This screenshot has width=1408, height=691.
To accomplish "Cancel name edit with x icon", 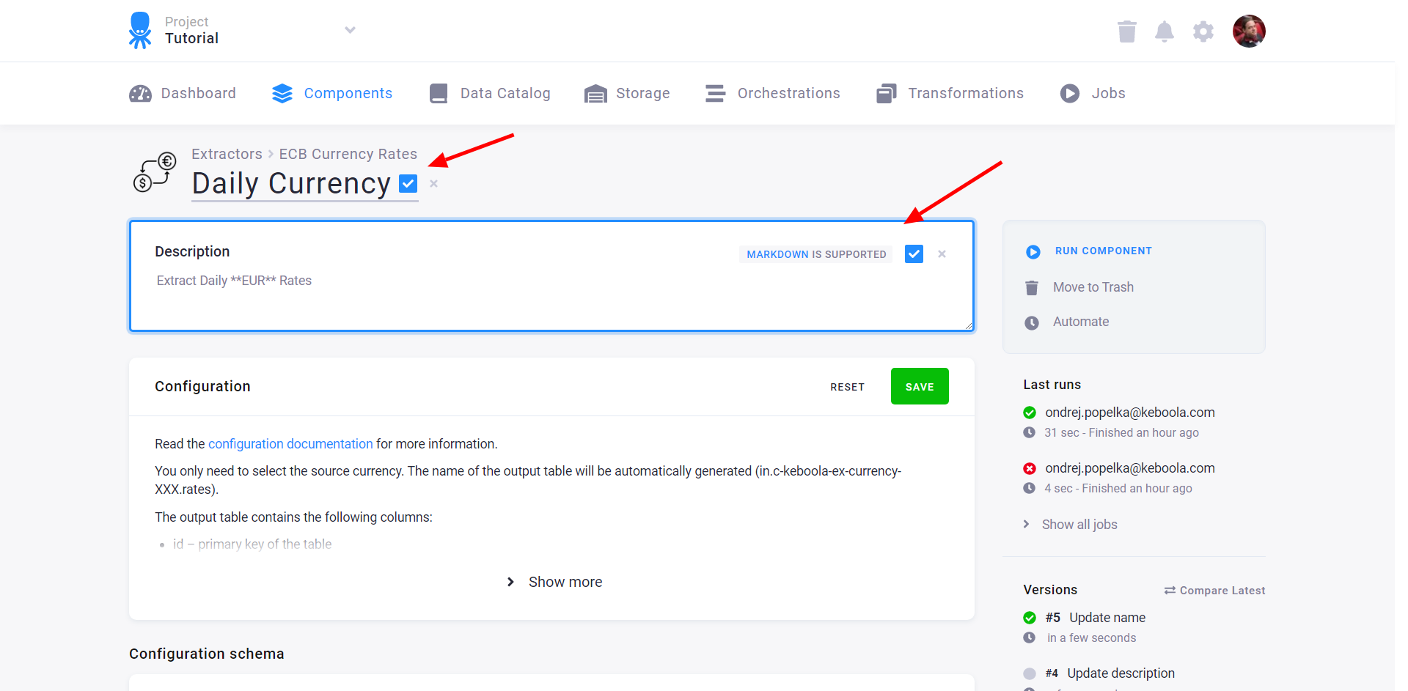I will point(434,184).
